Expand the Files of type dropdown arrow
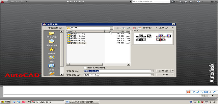Viewport: 218px width, 104px height. 152,75
